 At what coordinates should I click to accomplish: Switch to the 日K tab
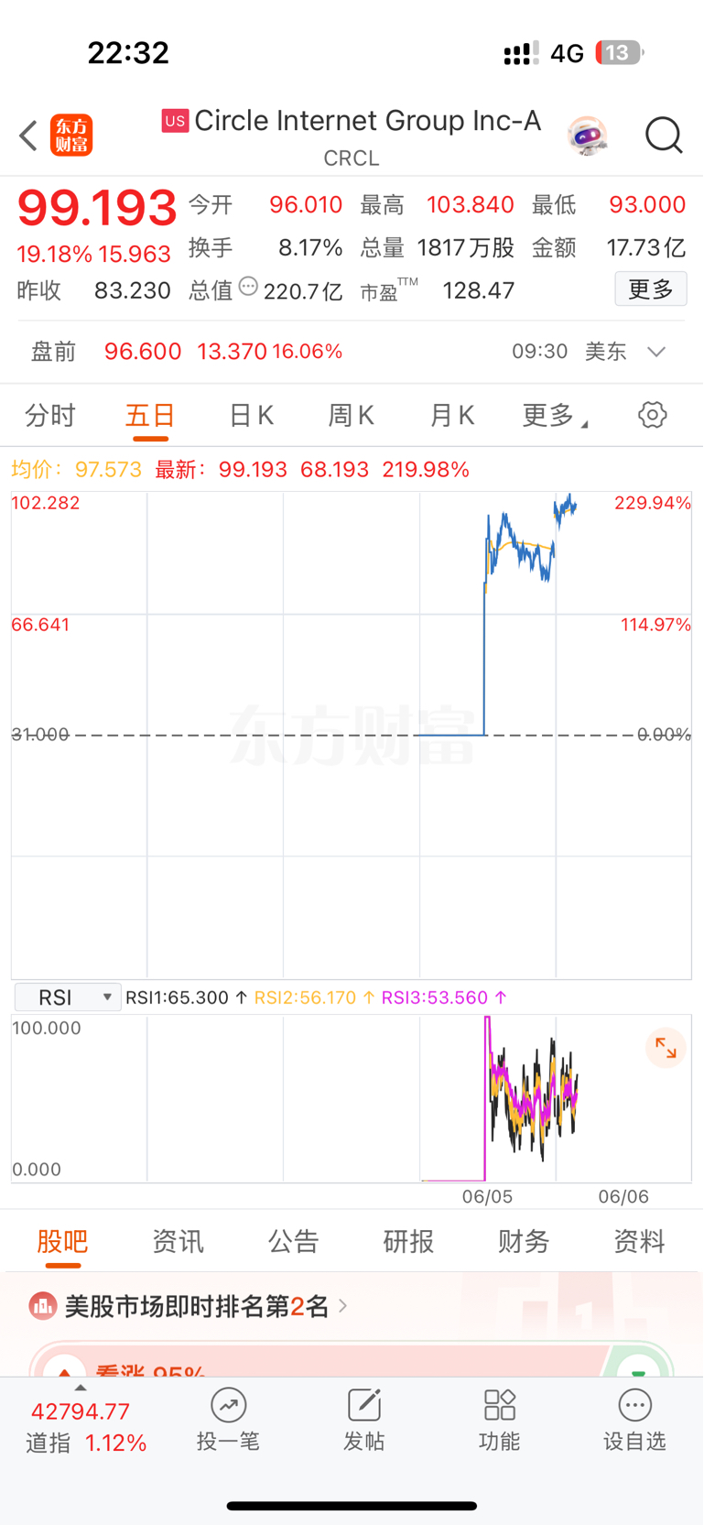(251, 416)
